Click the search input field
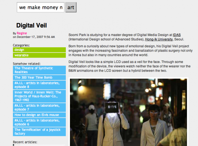 [x=41, y=7]
